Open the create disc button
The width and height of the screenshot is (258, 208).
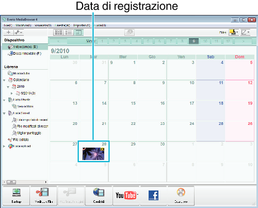coord(181,196)
